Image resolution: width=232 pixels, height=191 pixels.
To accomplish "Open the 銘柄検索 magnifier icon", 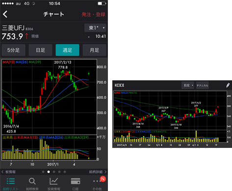I will [x=32, y=181].
